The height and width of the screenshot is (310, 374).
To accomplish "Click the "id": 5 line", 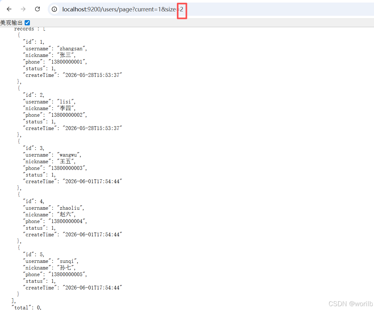I will (33, 255).
